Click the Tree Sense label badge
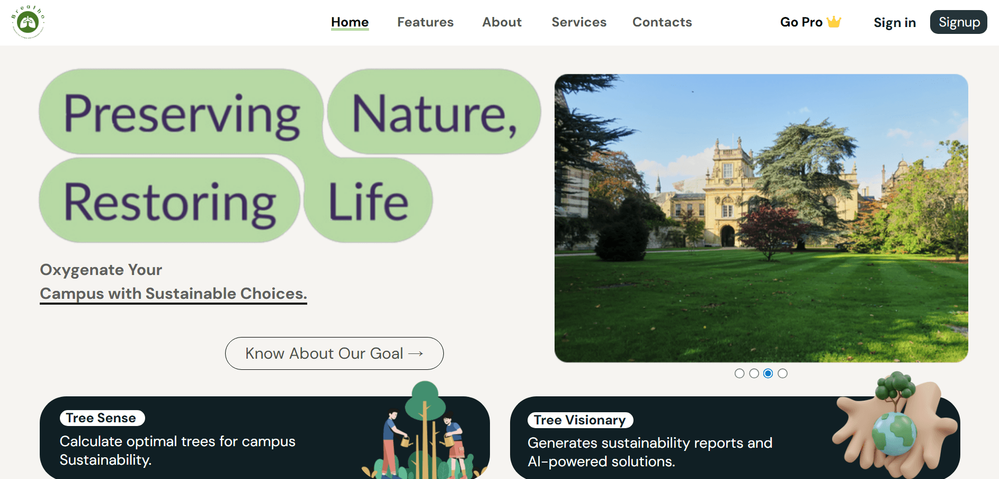 (x=102, y=418)
